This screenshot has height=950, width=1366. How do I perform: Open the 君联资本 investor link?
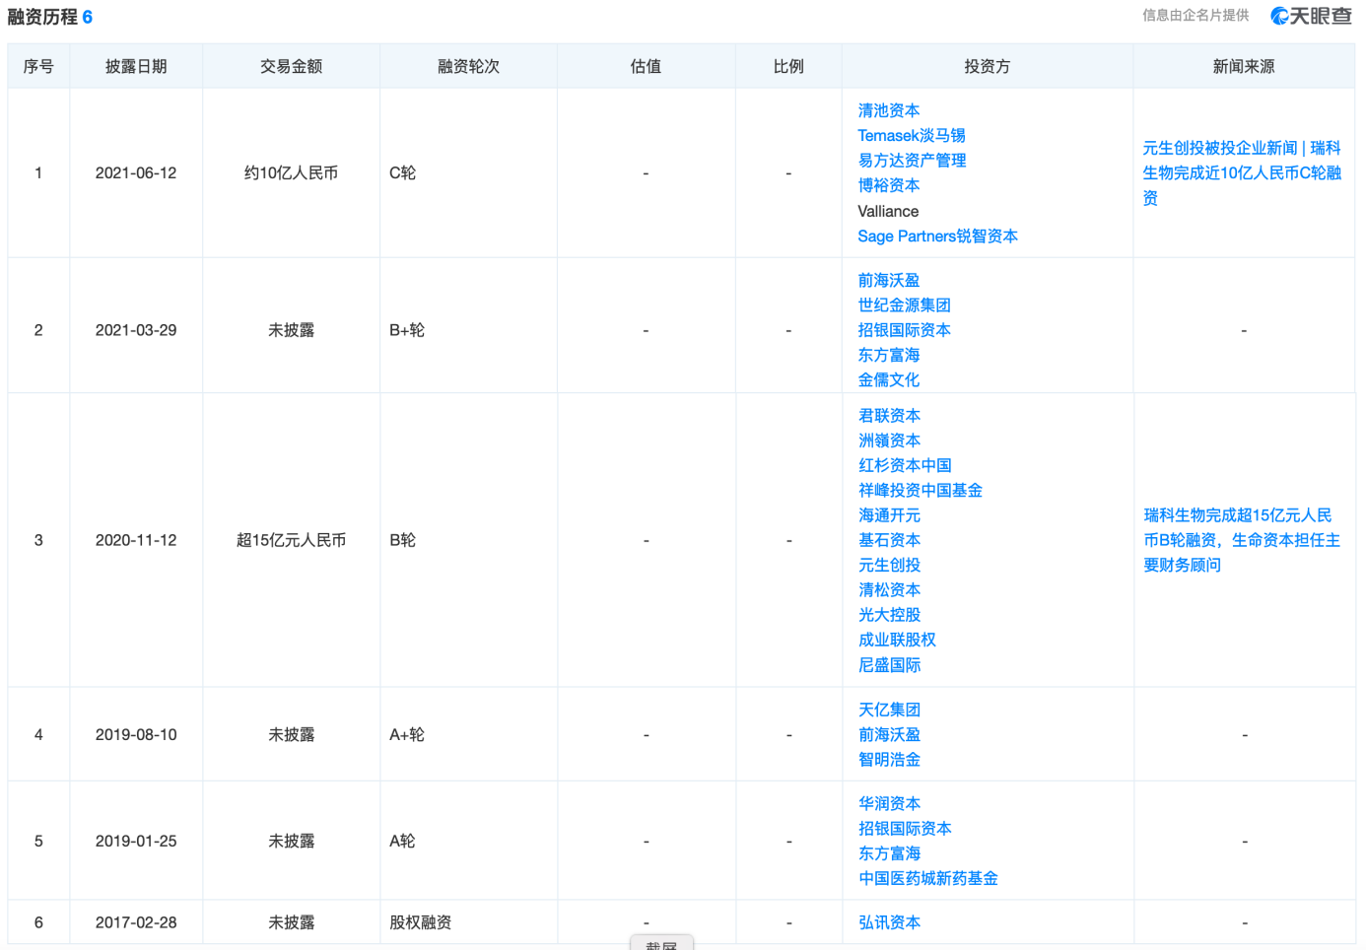pyautogui.click(x=889, y=416)
